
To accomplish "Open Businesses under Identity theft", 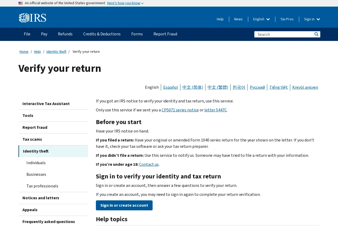I will [53, 174].
